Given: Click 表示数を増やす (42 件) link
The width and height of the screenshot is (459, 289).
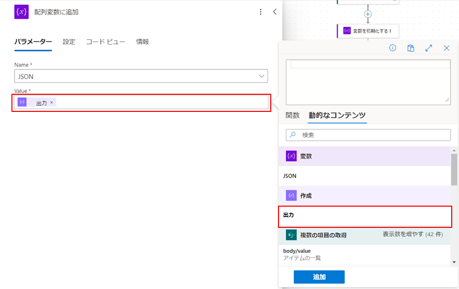Looking at the screenshot, I should 413,234.
